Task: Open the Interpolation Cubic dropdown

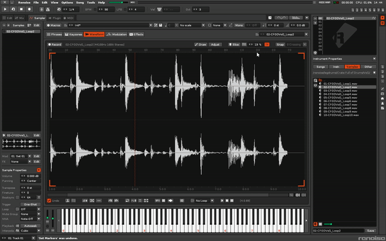Action: tap(30, 231)
